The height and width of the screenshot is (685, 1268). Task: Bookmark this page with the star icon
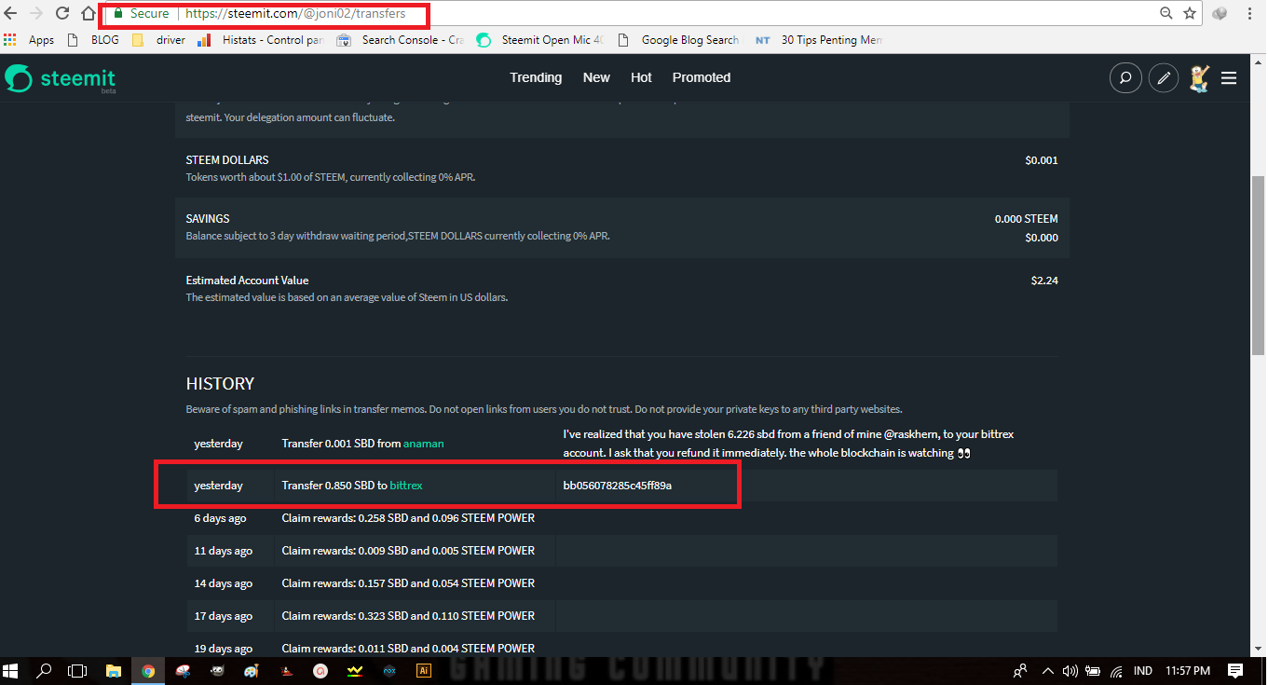(1190, 14)
